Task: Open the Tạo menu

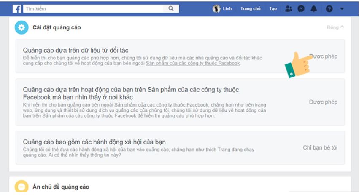Action: click(273, 9)
